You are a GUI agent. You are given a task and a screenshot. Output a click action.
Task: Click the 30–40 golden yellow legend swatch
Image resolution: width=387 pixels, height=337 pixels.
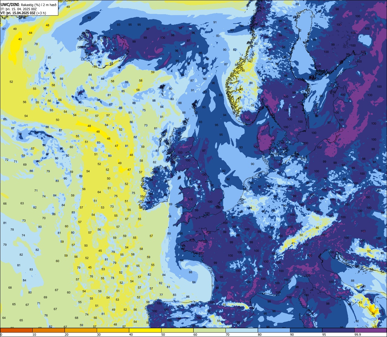tap(113, 330)
